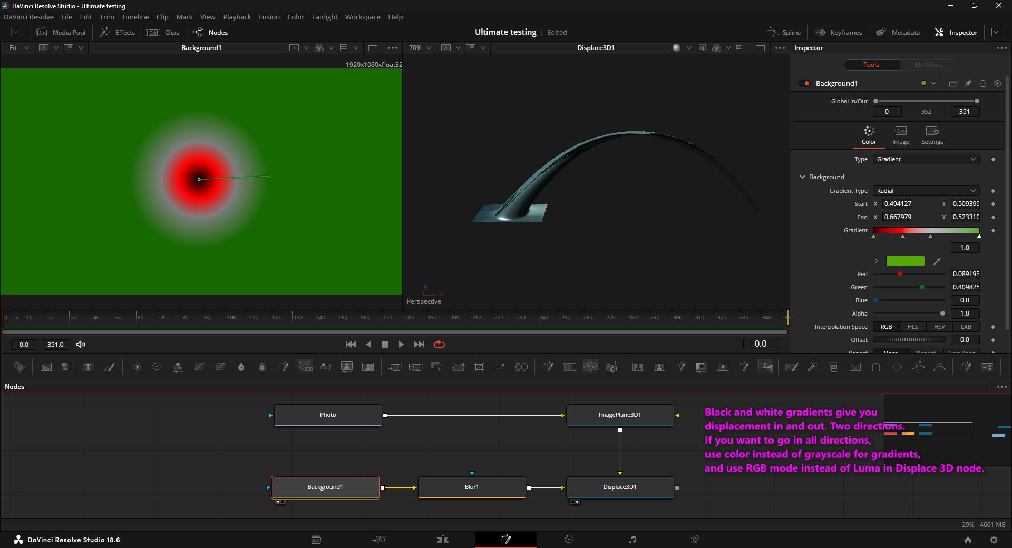1012x548 pixels.
Task: Add a Text+ node using the T icon
Action: click(x=88, y=367)
